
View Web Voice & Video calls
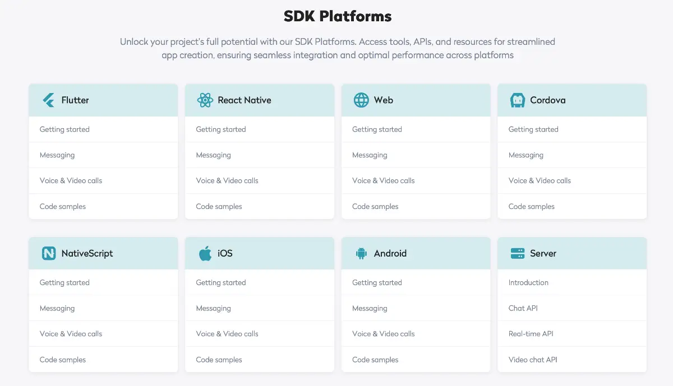[x=383, y=180]
